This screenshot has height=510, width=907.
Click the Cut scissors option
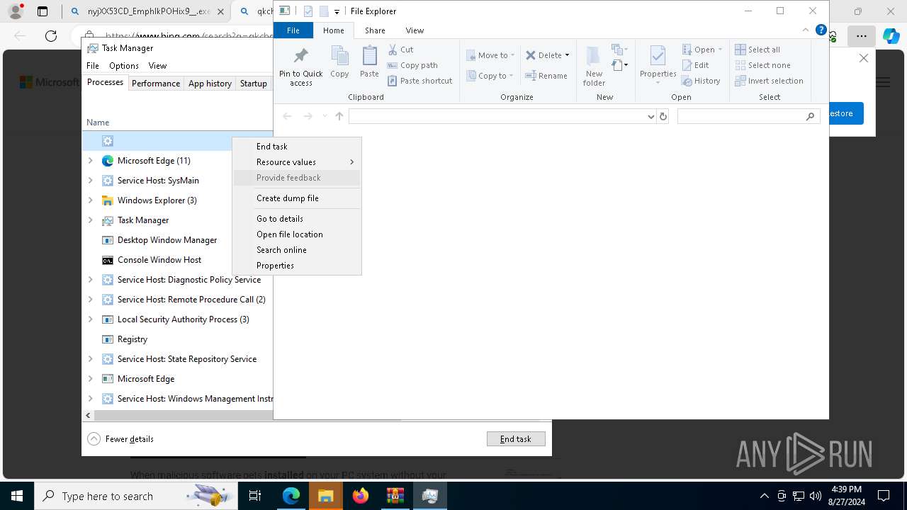[x=401, y=50]
